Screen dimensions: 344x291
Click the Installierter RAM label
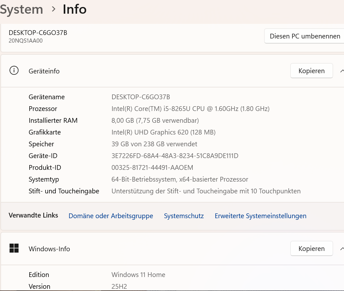[x=53, y=121]
